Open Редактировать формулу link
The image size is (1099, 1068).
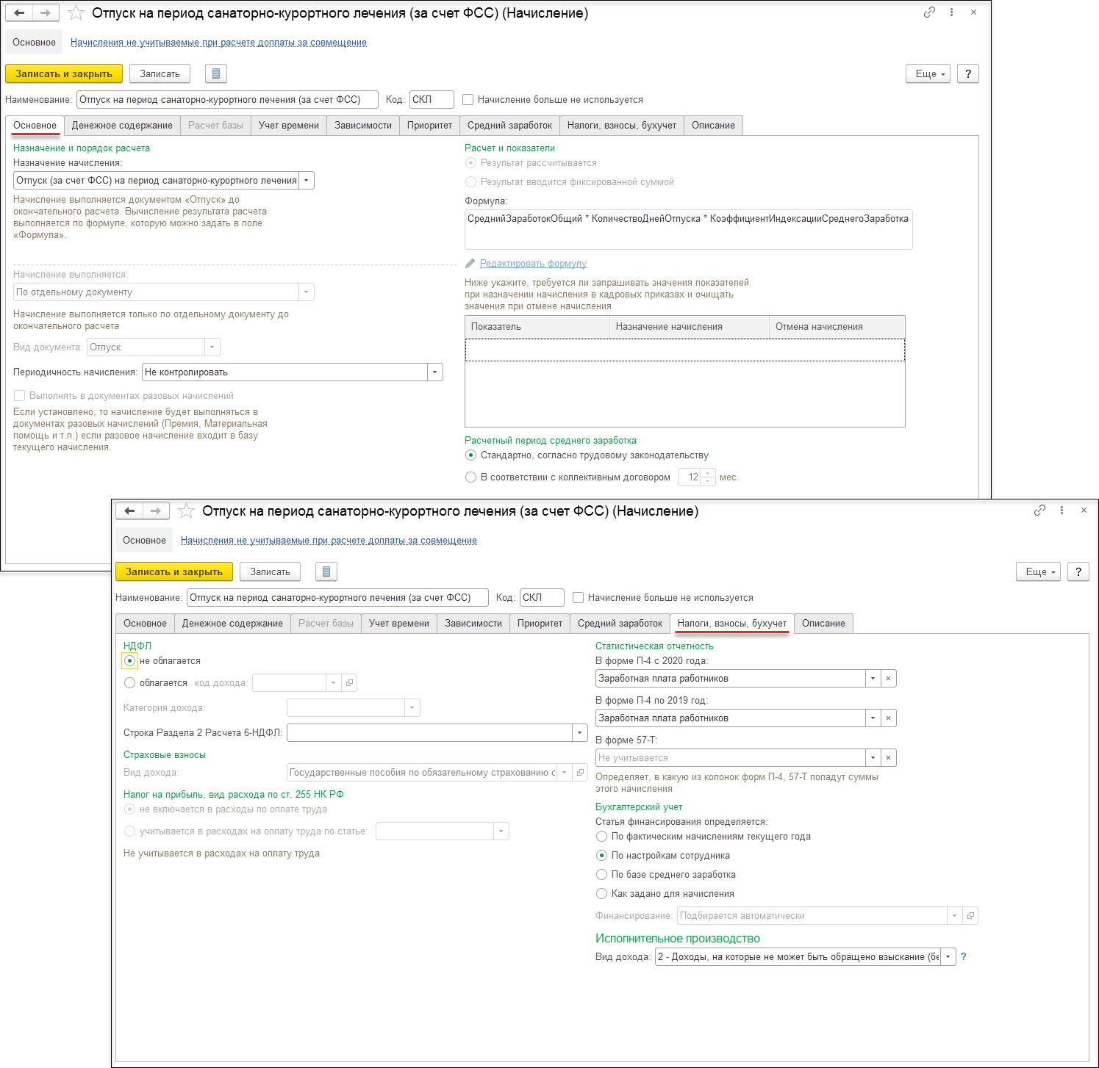(533, 263)
